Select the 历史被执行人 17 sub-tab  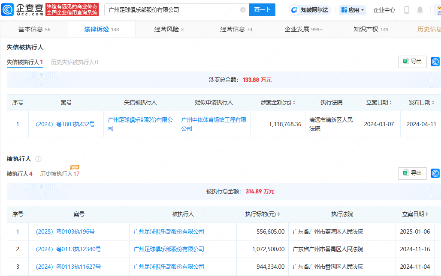[x=60, y=174]
